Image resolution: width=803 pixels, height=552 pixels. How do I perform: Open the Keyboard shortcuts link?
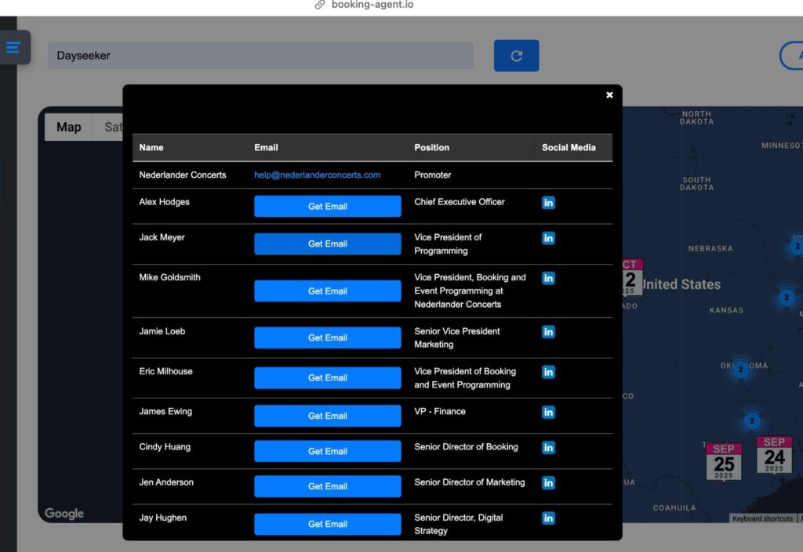pyautogui.click(x=761, y=518)
